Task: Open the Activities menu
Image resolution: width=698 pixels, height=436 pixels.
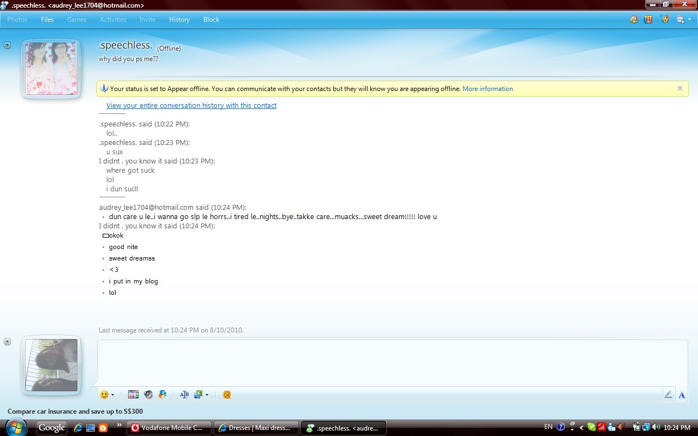Action: (x=113, y=20)
